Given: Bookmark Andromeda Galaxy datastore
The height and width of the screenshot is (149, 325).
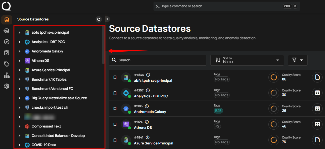Looking at the screenshot, I should tap(115, 109).
